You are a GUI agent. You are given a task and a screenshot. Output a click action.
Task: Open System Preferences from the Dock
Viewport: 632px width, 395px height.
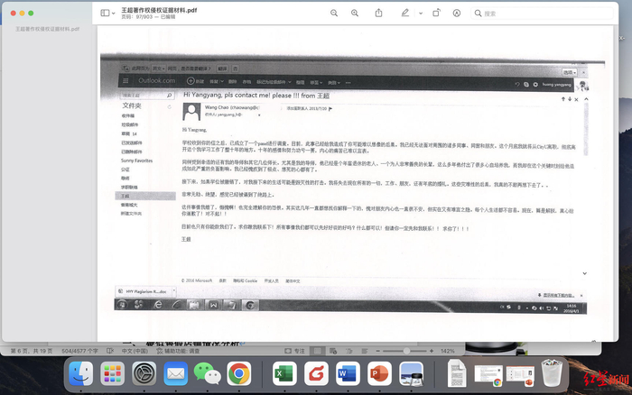click(x=144, y=373)
